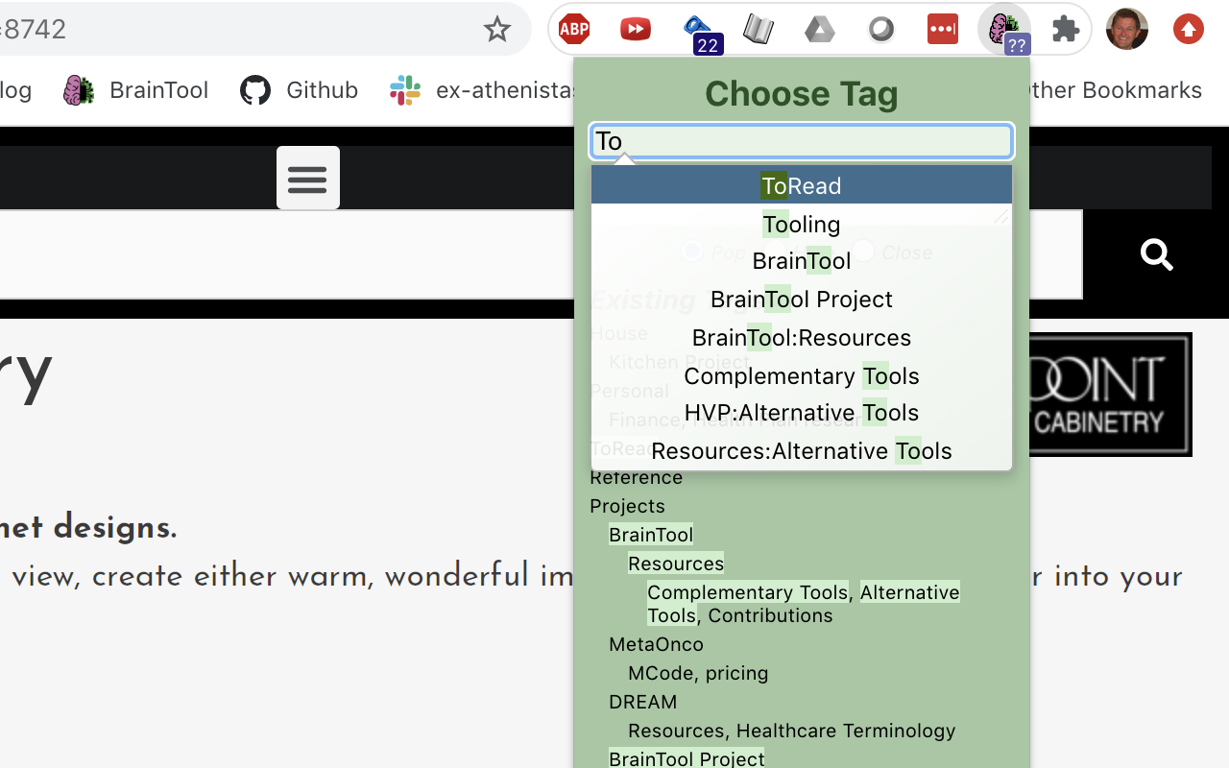
Task: Select the ToRead suggestion
Action: click(802, 185)
